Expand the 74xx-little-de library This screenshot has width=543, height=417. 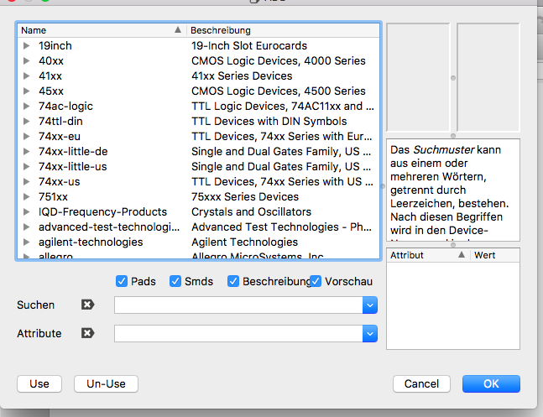[x=26, y=151]
